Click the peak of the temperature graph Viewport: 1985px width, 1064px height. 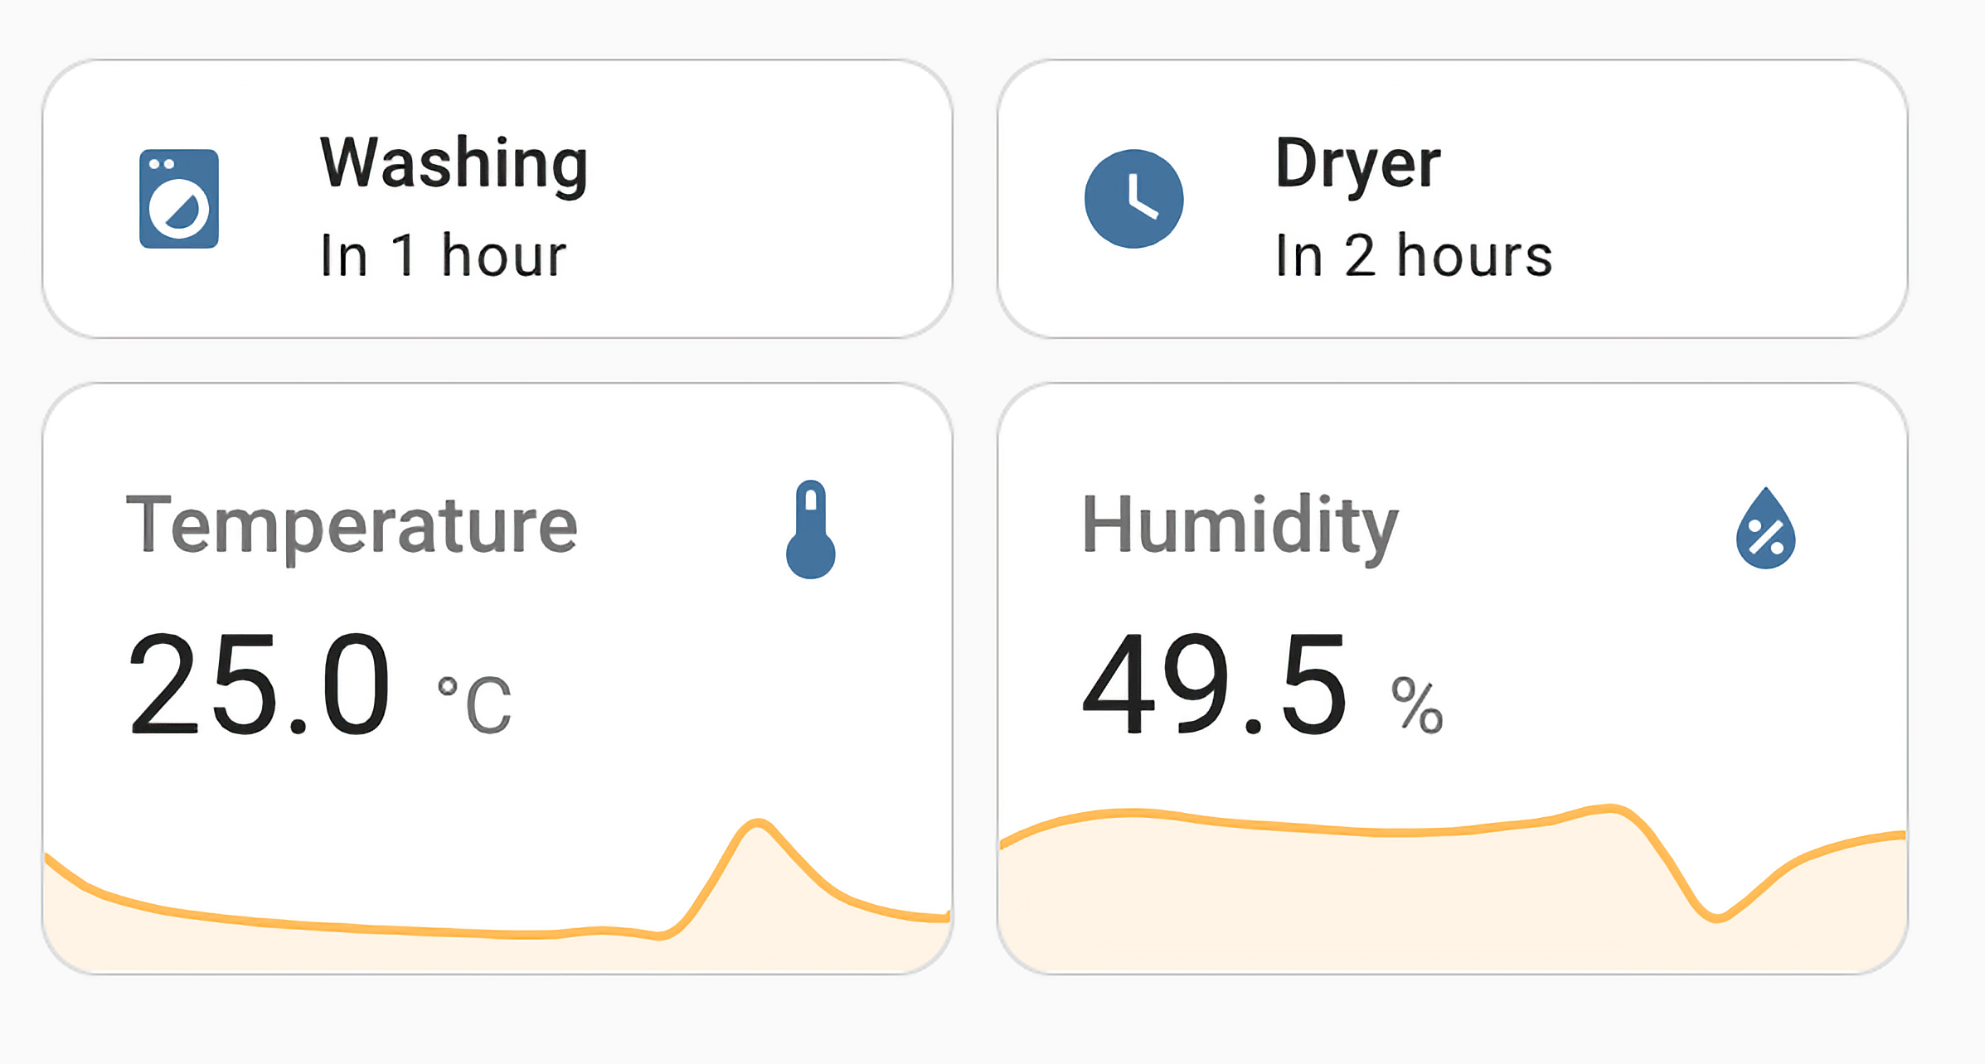(x=757, y=824)
